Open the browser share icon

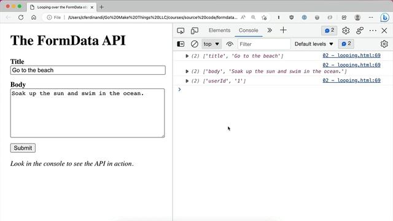click(x=344, y=17)
